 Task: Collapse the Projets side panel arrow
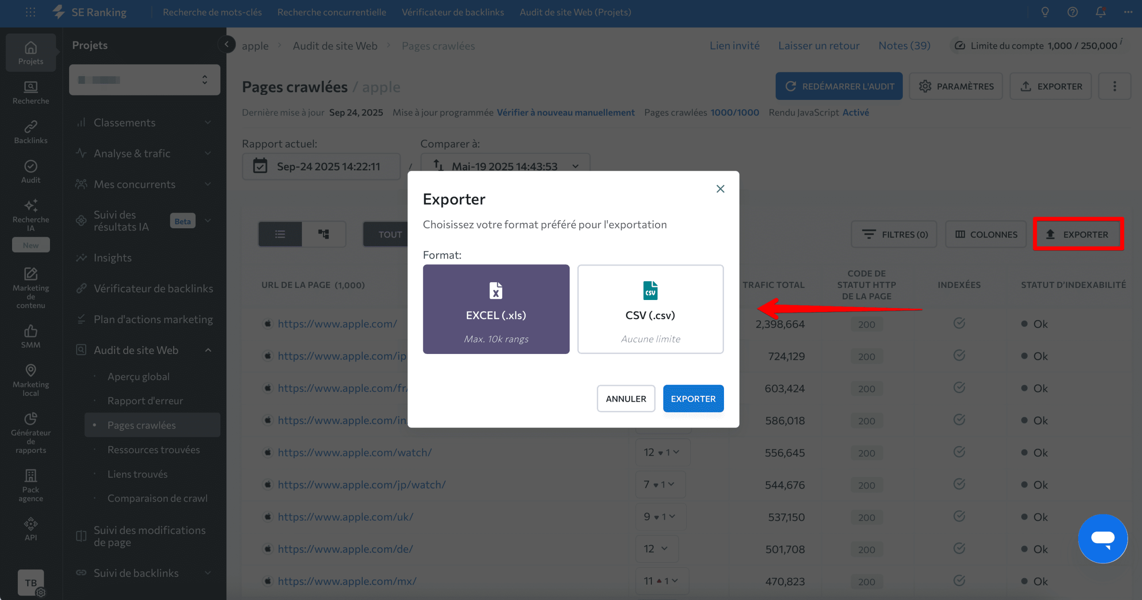227,44
